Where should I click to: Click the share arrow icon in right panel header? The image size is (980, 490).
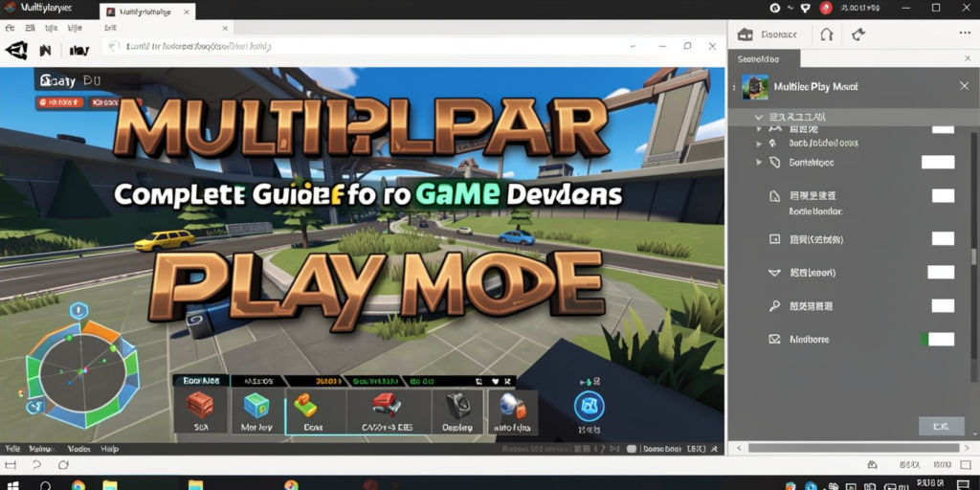point(858,34)
